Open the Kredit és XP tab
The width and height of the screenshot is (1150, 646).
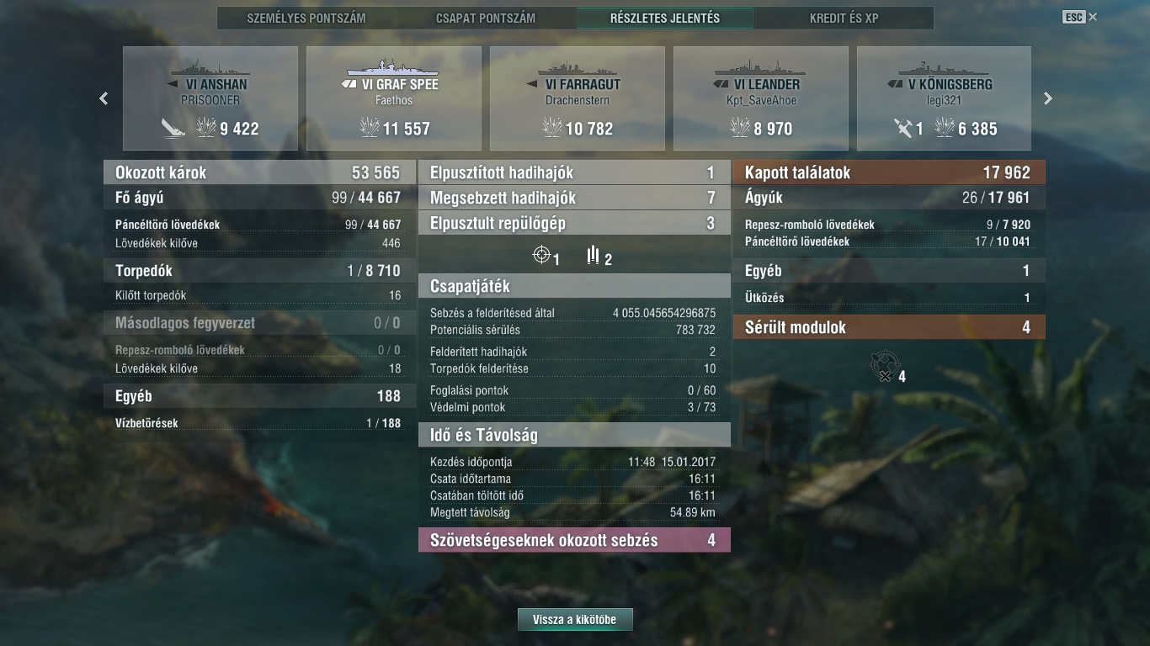point(844,18)
